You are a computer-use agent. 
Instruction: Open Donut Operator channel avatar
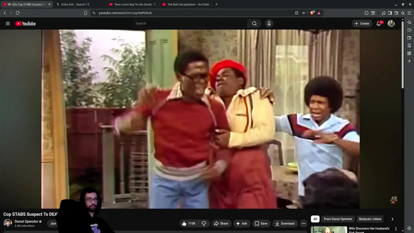[8, 223]
